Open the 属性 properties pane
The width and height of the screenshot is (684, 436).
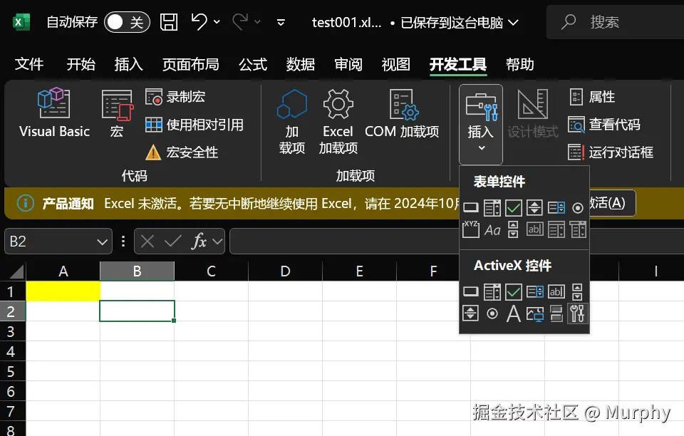coord(592,97)
